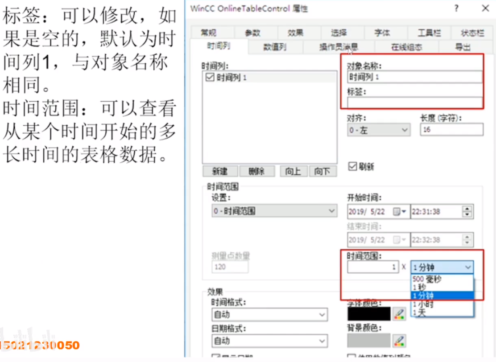This screenshot has height=362, width=496.
Task: Open the 字体颜色 color picker pen icon
Action: pyautogui.click(x=399, y=314)
